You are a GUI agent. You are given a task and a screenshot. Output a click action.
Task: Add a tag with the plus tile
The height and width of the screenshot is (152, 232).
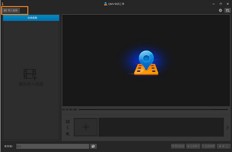point(86,127)
